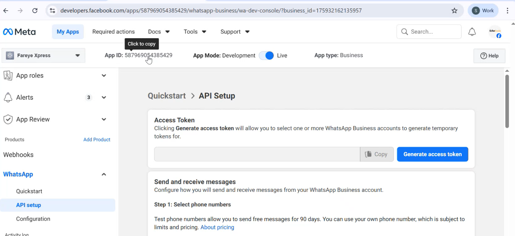Viewport: 515px width, 236px height.
Task: Click the search magnifier icon
Action: 404,32
